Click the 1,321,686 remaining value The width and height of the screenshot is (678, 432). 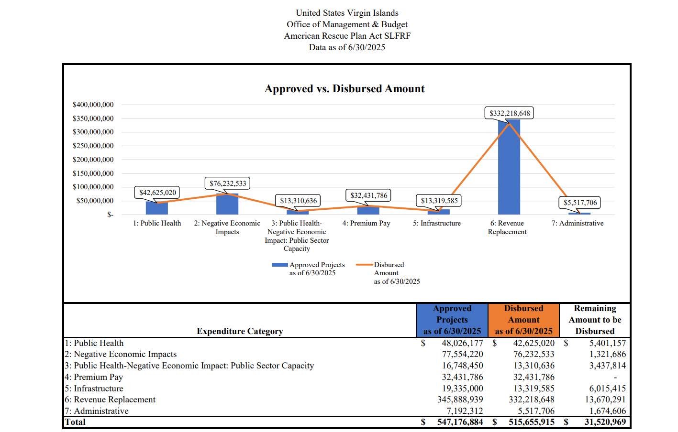pos(607,354)
